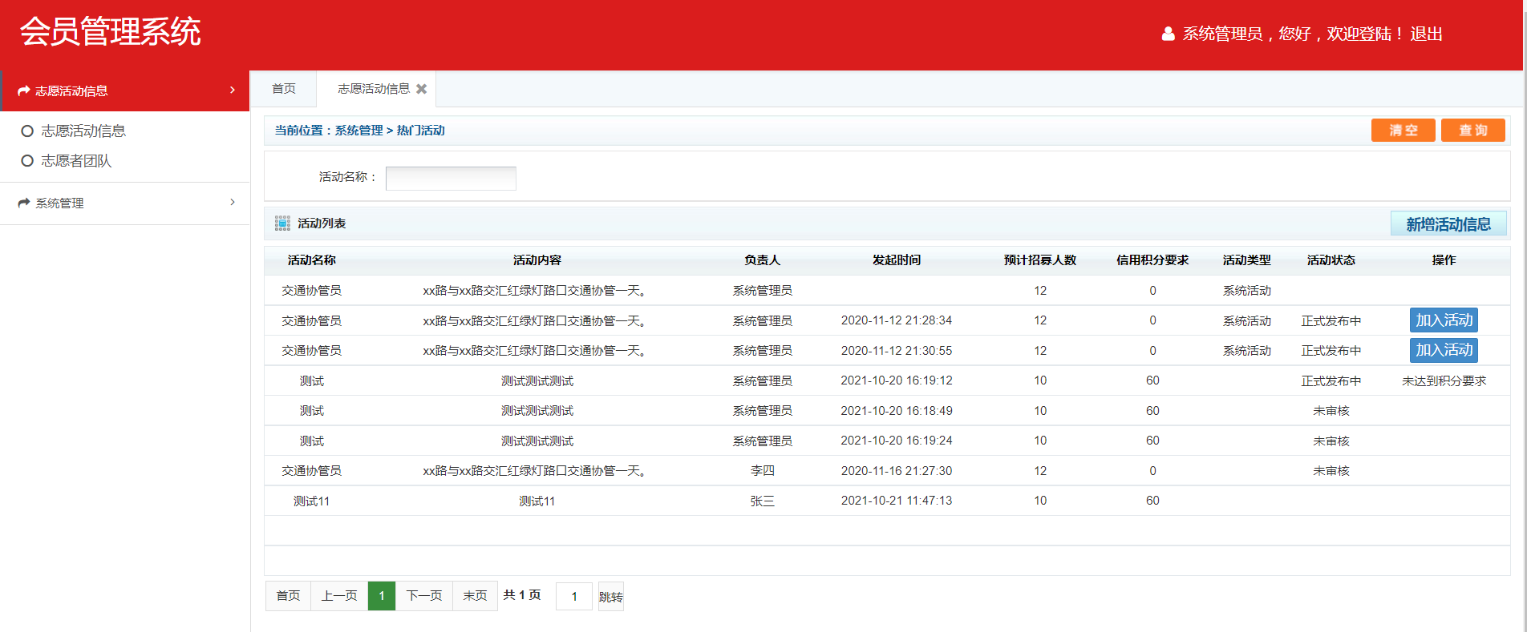The image size is (1527, 632).
Task: Click the 活动状态 column header
Action: click(x=1331, y=260)
